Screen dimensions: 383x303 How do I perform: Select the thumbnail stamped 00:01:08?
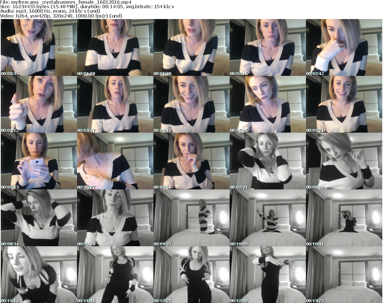115,47
